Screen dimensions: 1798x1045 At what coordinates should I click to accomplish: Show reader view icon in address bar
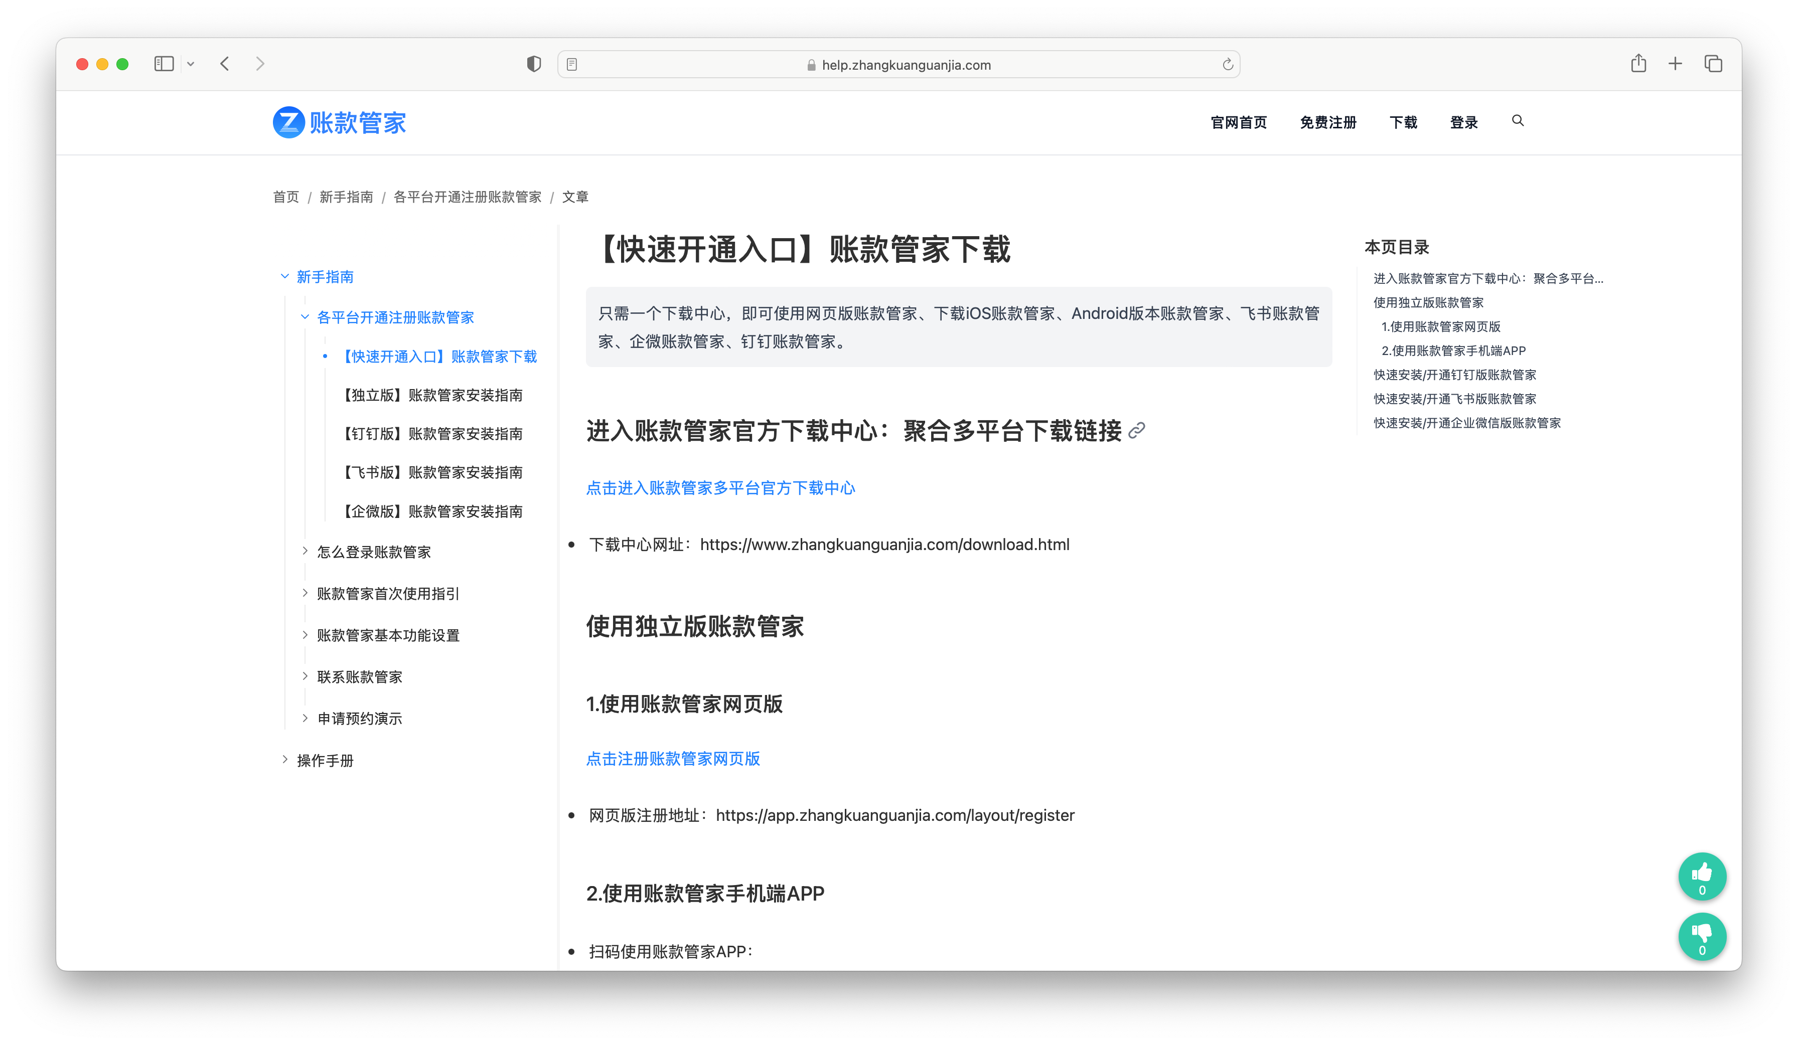[572, 65]
